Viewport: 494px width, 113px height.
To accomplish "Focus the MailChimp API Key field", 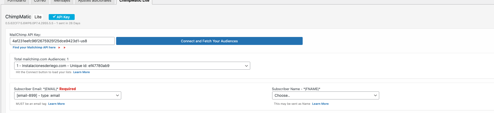I will (x=62, y=41).
